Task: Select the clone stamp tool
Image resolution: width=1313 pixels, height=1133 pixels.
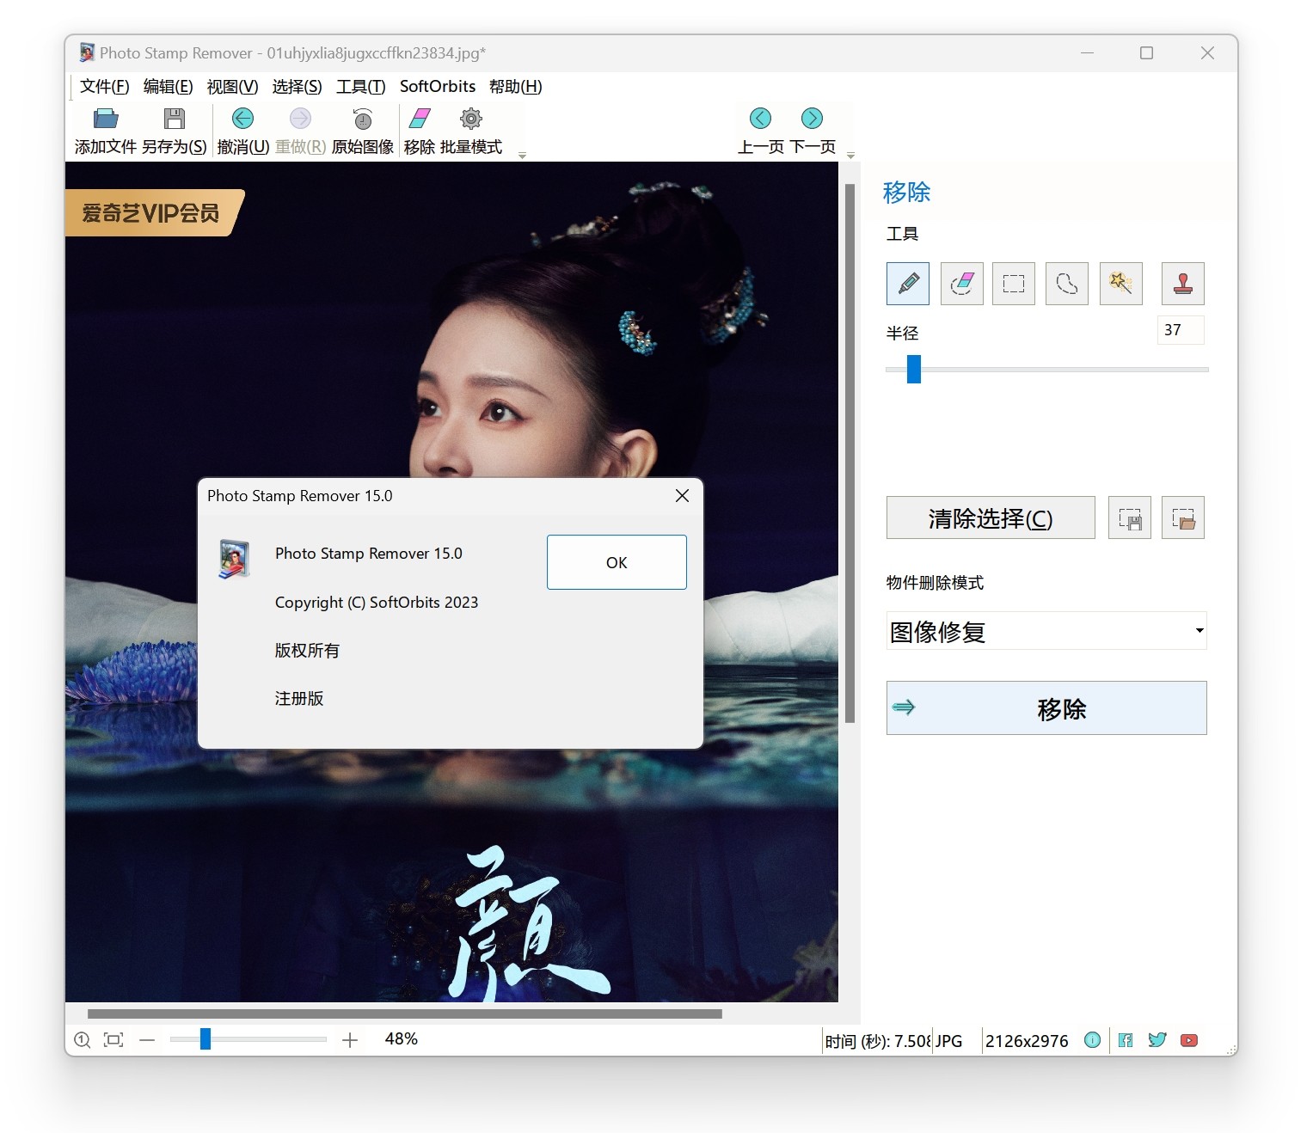Action: pos(1183,284)
